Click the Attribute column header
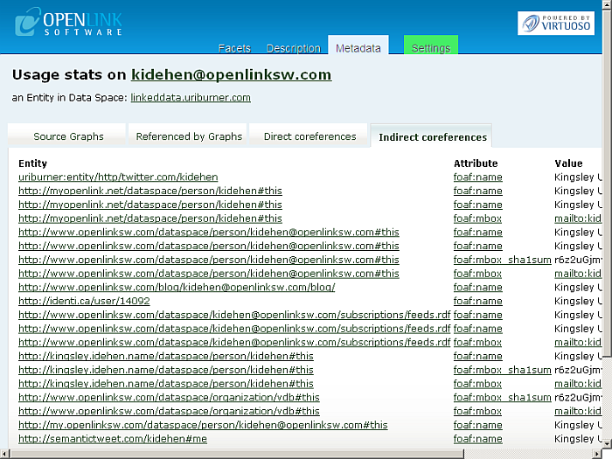This screenshot has height=459, width=612. coord(476,163)
